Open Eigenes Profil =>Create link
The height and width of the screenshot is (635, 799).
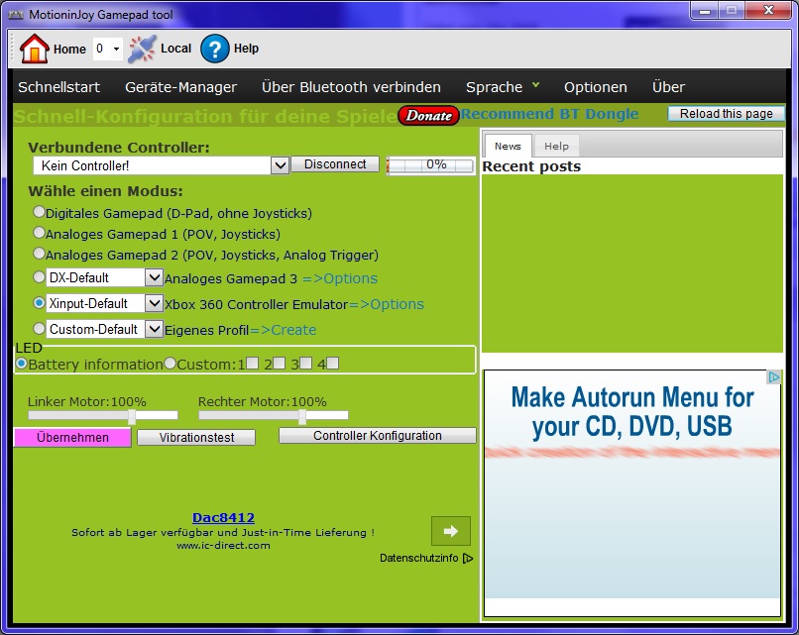(x=283, y=330)
